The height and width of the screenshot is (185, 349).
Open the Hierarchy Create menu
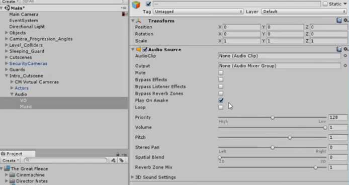10,2
